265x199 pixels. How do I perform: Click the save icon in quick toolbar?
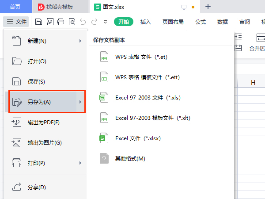(x=38, y=22)
